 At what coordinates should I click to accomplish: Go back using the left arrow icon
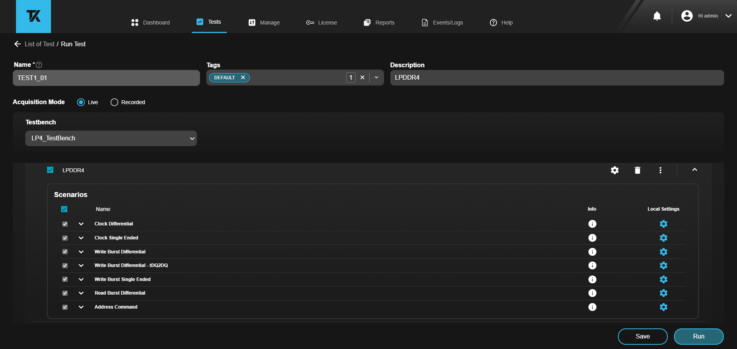point(18,44)
